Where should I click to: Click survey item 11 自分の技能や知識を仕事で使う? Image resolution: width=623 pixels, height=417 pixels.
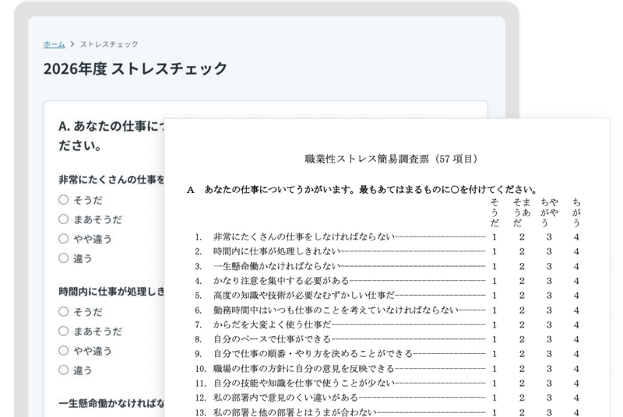click(304, 384)
